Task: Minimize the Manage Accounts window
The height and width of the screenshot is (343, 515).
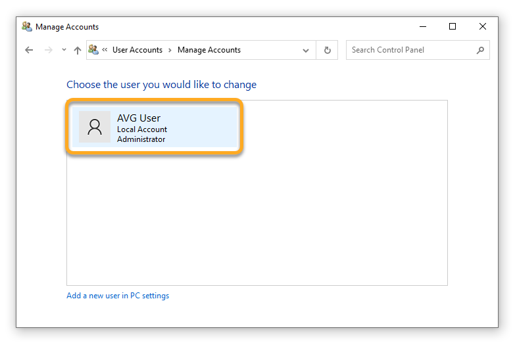Action: (x=422, y=27)
